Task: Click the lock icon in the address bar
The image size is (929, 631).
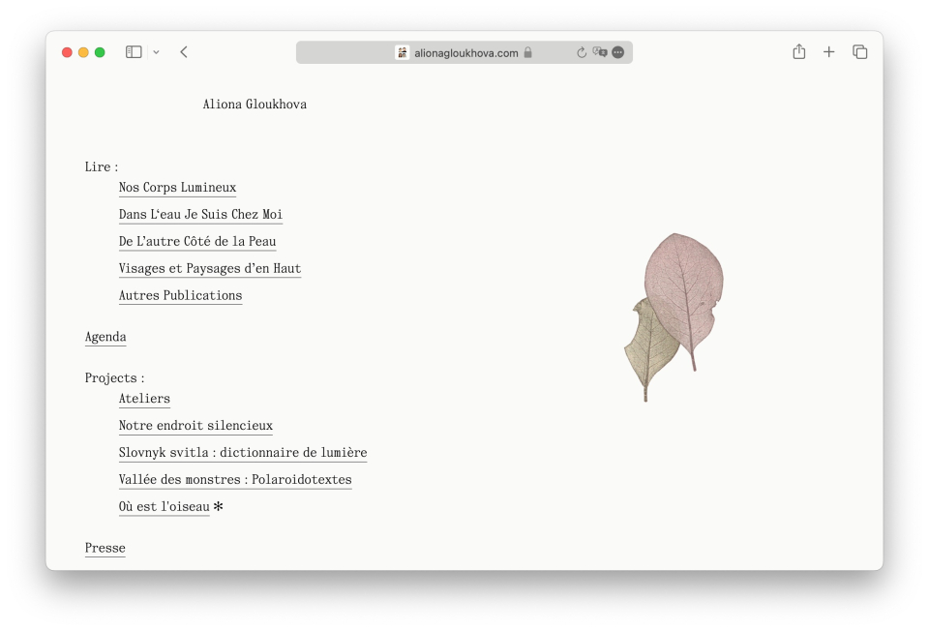Action: coord(528,52)
